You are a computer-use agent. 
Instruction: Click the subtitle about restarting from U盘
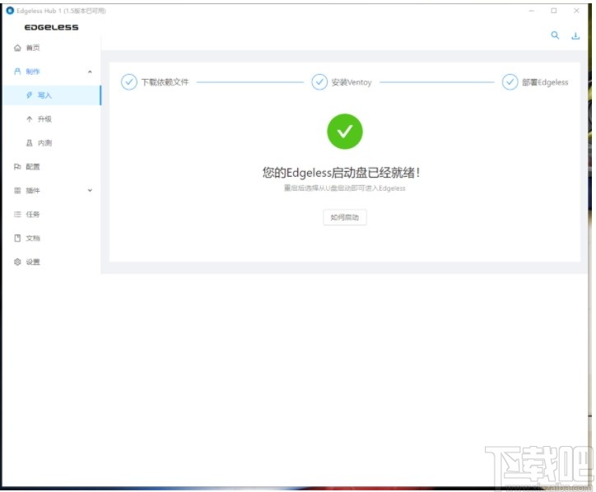[345, 188]
